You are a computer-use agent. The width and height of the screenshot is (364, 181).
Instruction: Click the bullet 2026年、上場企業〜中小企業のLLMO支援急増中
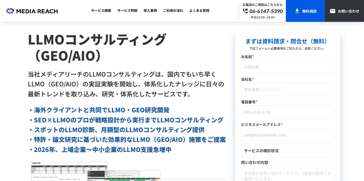pyautogui.click(x=100, y=150)
